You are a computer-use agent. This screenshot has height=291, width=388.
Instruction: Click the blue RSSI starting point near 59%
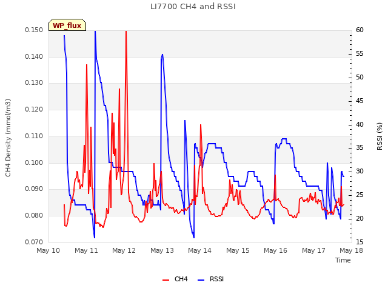point(64,36)
